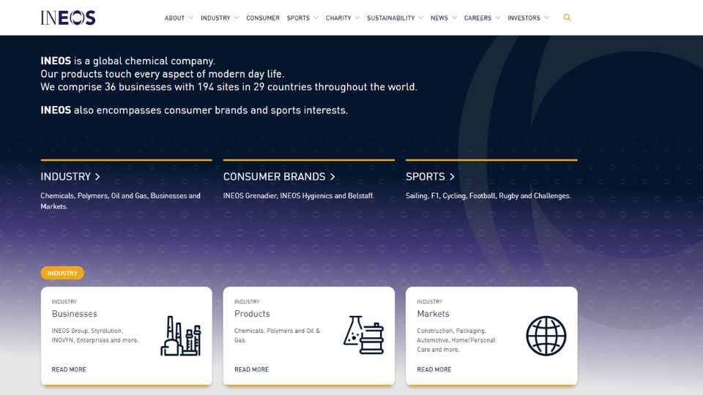The width and height of the screenshot is (703, 395).
Task: Expand the Industry navigation dropdown
Action: [220, 18]
